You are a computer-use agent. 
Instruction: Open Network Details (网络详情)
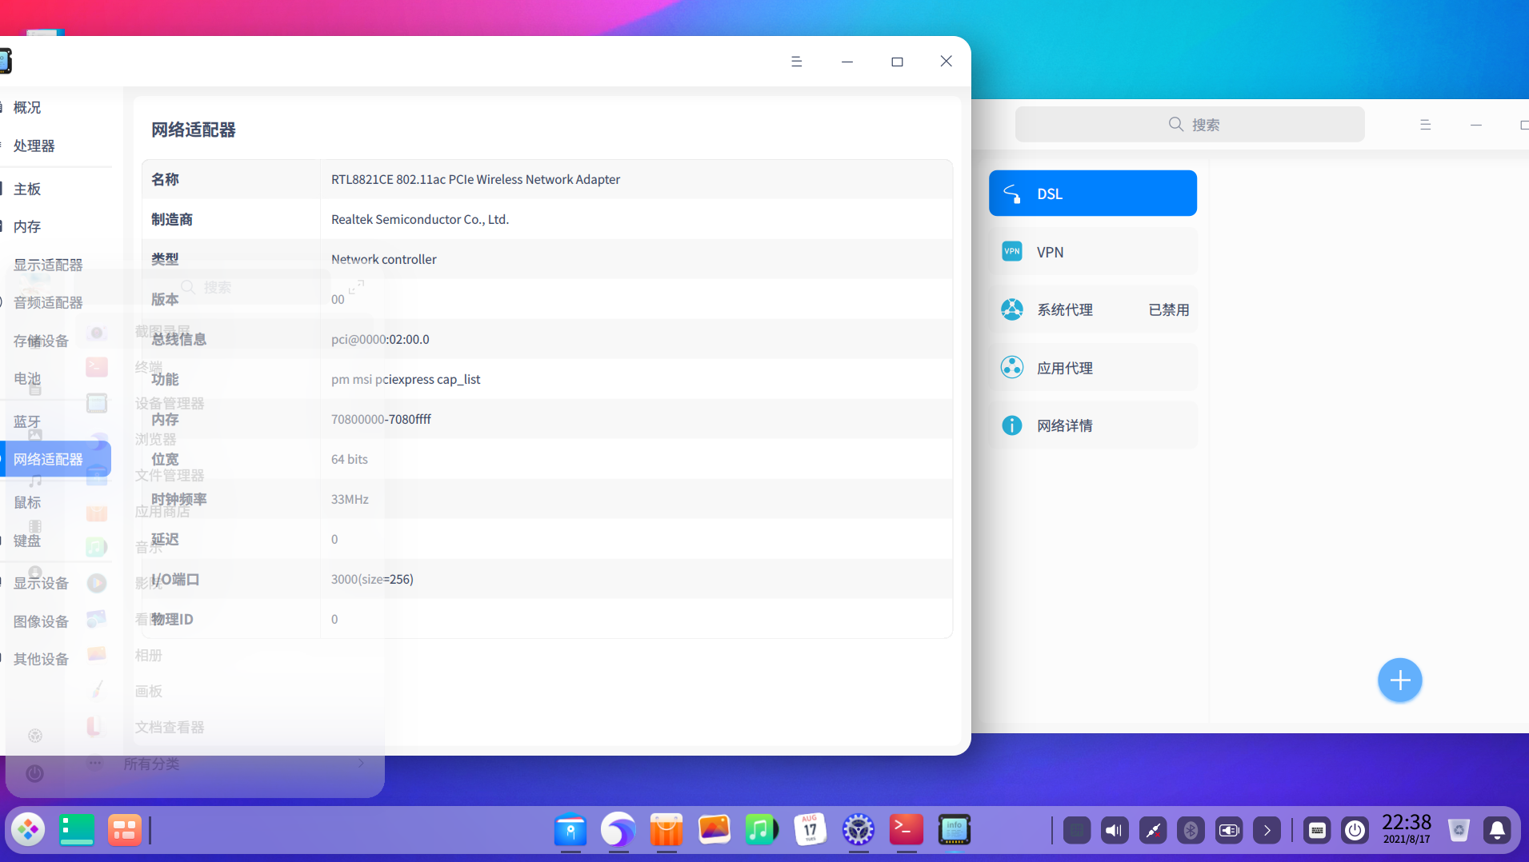[x=1093, y=425]
